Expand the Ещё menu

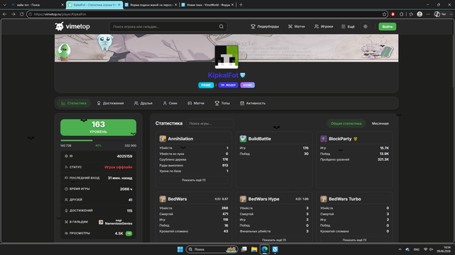(x=348, y=26)
